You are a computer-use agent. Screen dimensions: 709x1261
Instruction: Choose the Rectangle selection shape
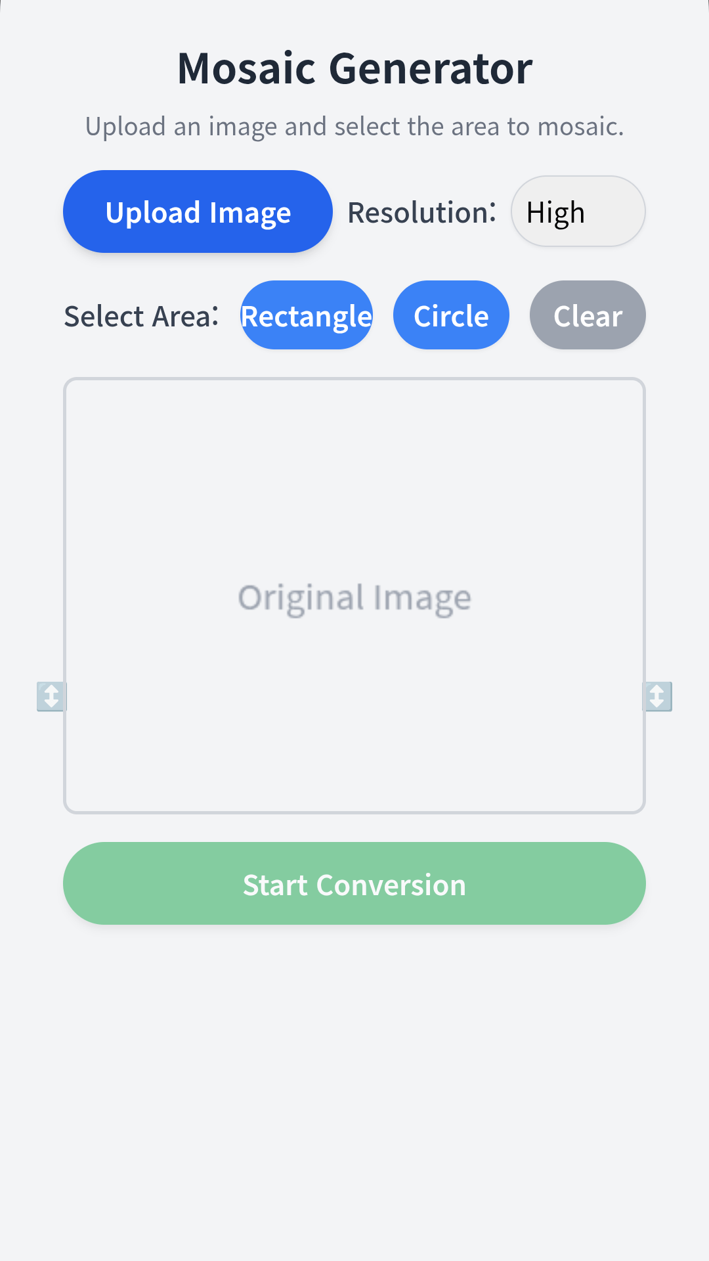coord(307,315)
